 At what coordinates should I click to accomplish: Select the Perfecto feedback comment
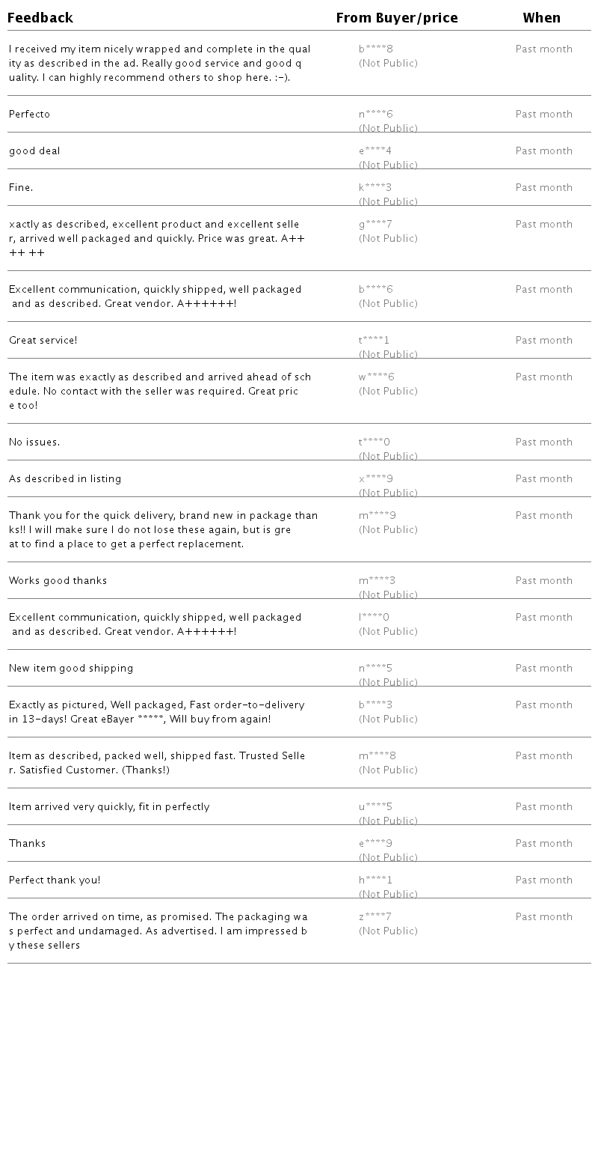(x=29, y=115)
